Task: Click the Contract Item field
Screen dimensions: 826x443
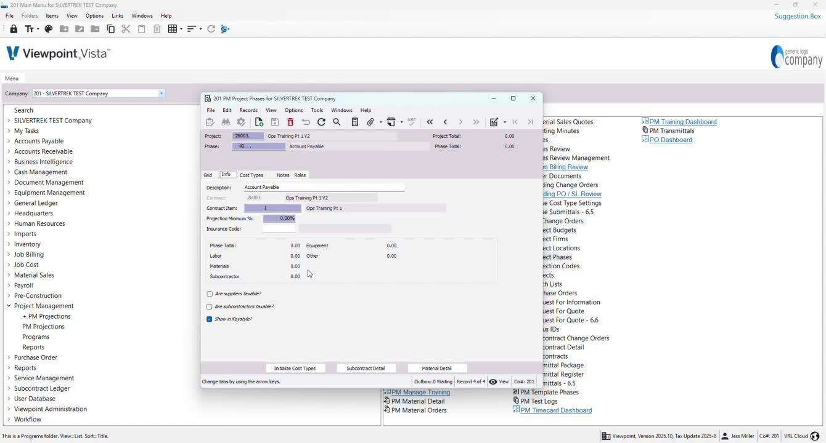Action: tap(272, 208)
